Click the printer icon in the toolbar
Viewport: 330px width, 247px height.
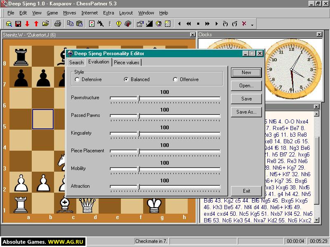pos(58,24)
